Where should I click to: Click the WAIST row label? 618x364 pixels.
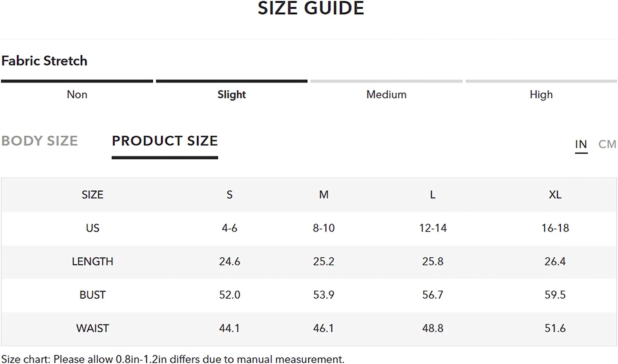[92, 328]
